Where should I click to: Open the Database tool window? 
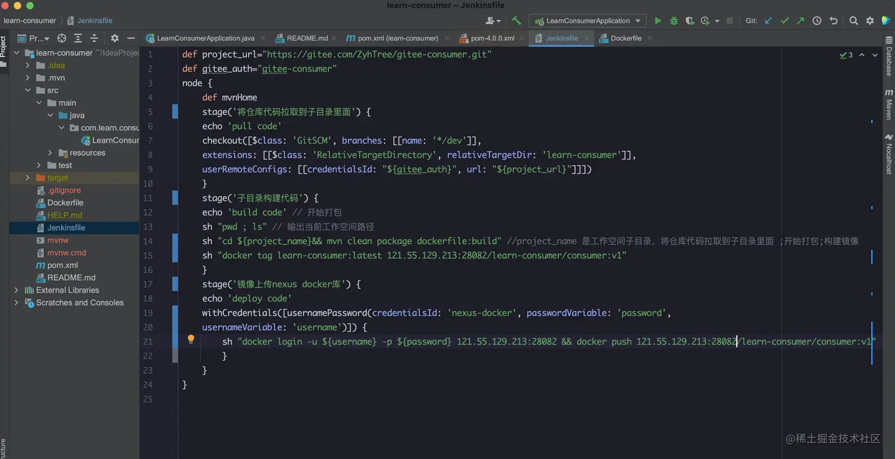tap(888, 57)
